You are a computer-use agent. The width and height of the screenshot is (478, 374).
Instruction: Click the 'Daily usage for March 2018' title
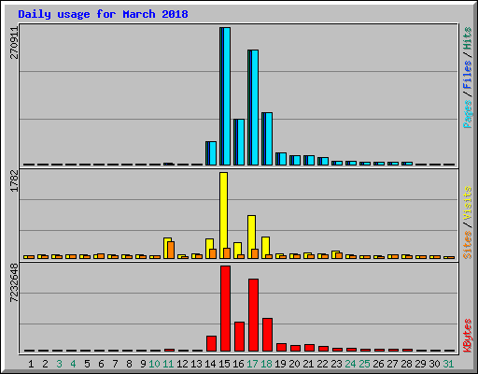pyautogui.click(x=103, y=14)
